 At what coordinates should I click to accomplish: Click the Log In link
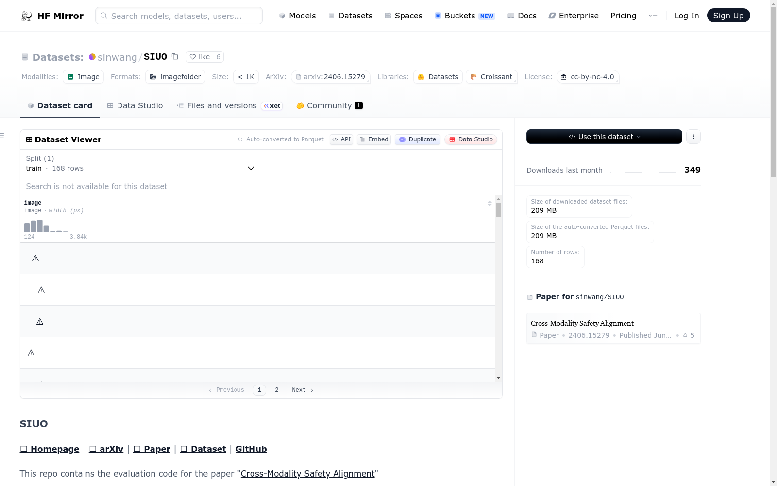pos(686,16)
